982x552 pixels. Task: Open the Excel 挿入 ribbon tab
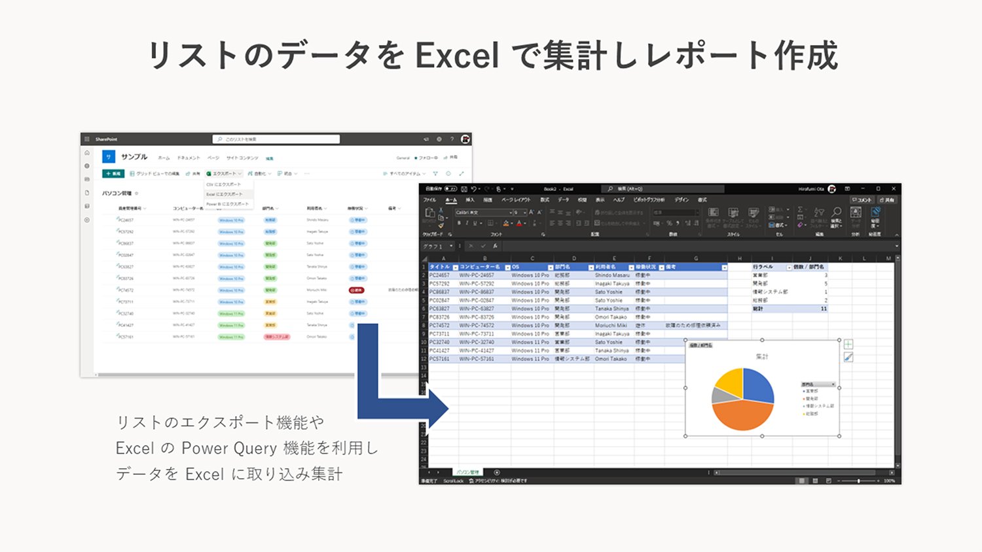(470, 199)
